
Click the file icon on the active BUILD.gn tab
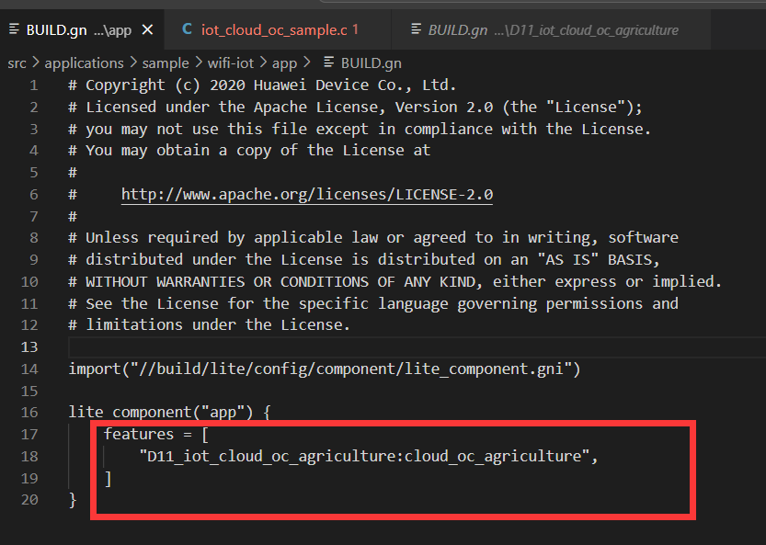(x=14, y=30)
